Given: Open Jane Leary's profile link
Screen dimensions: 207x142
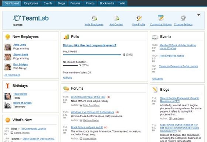Looking at the screenshot, I should coord(20,45).
